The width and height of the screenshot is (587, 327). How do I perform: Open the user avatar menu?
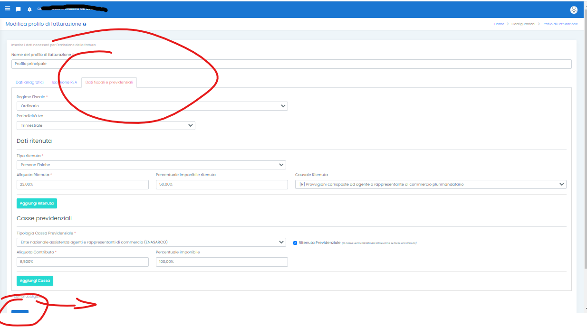coord(574,9)
